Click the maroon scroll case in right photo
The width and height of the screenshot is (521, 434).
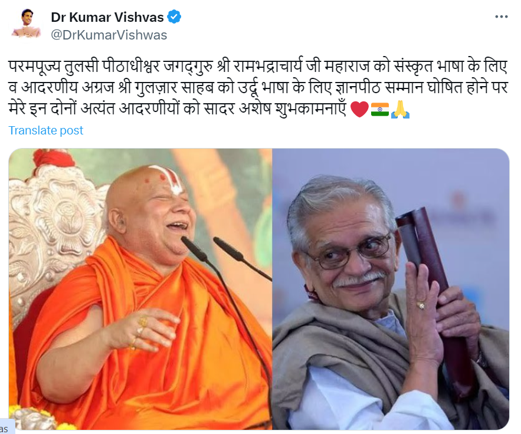coord(435,299)
